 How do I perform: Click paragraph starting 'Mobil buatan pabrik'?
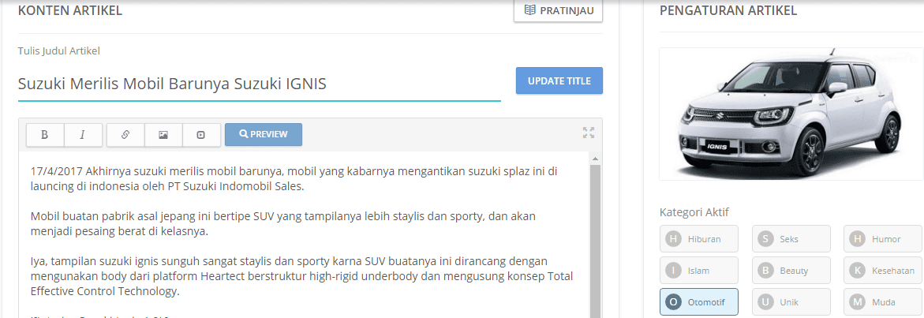[283, 224]
